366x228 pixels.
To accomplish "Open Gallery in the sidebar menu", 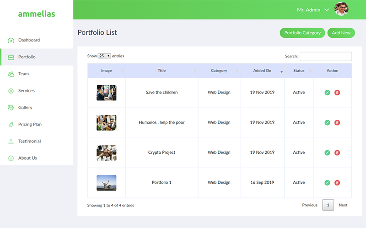I will [37, 108].
